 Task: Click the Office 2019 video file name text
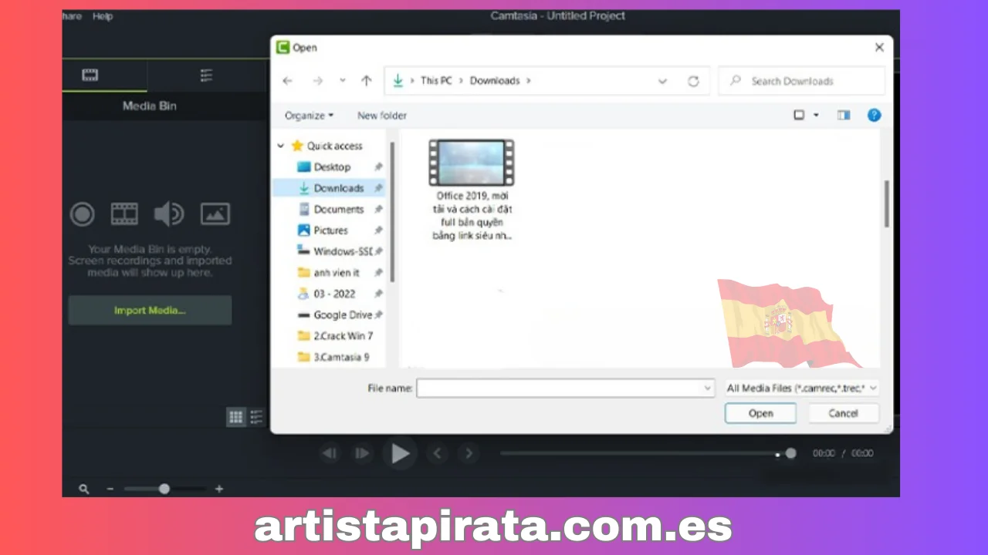tap(472, 217)
